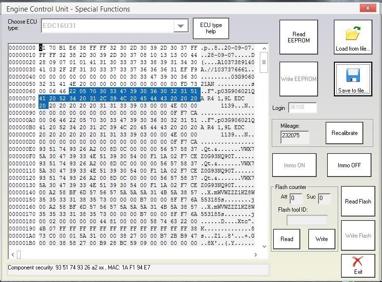The height and width of the screenshot is (282, 382).
Task: Click the Save to file floppy icon
Action: click(353, 76)
